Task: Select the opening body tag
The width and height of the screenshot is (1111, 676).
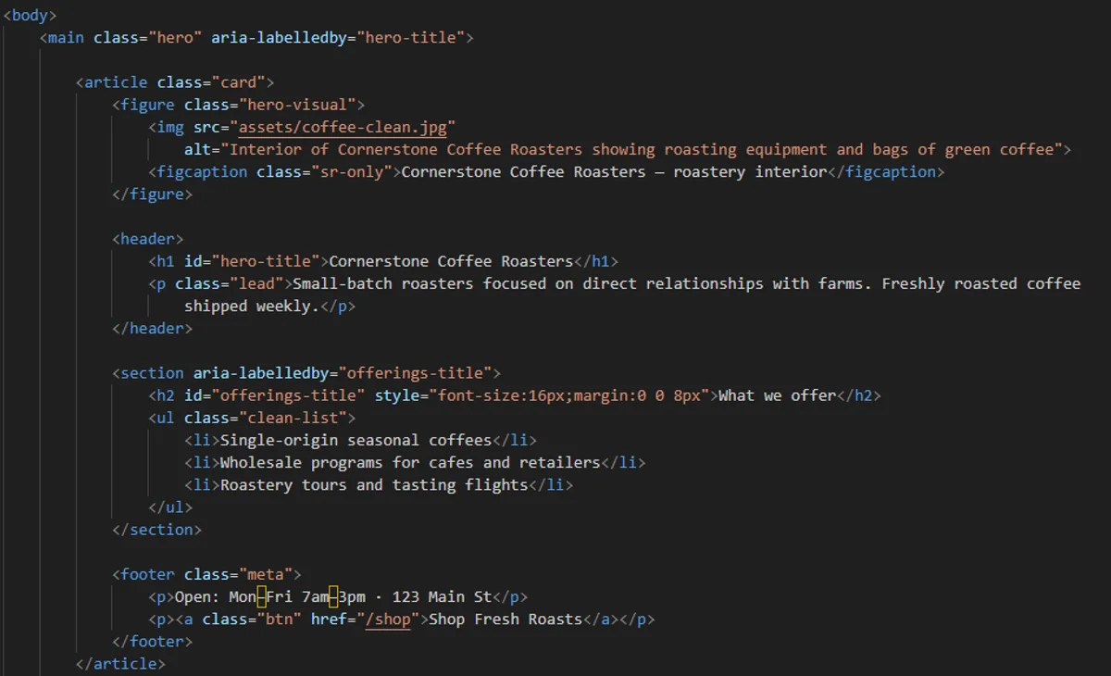Action: point(28,15)
